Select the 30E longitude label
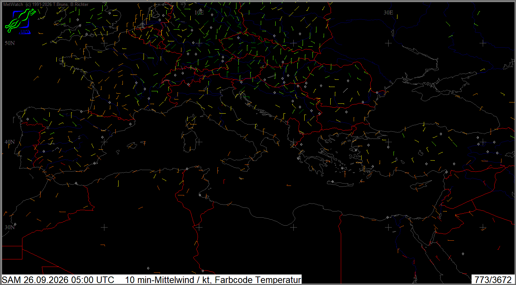The image size is (516, 285). point(389,12)
